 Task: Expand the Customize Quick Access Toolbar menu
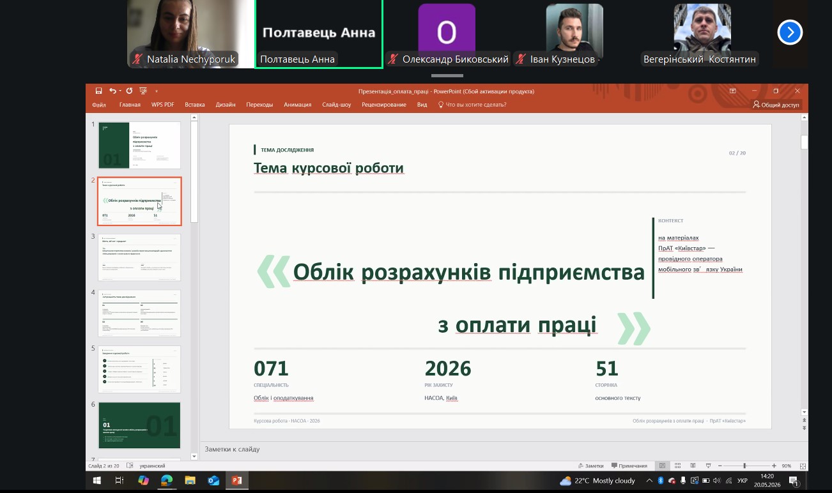click(x=157, y=91)
